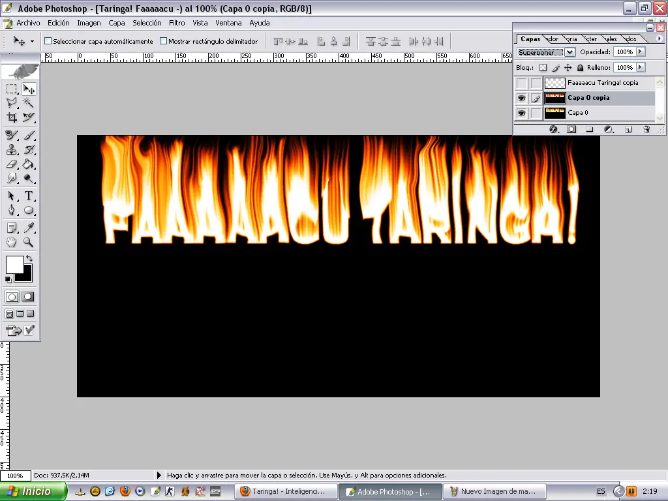This screenshot has width=668, height=501.
Task: Open status bar info arrow
Action: (159, 475)
